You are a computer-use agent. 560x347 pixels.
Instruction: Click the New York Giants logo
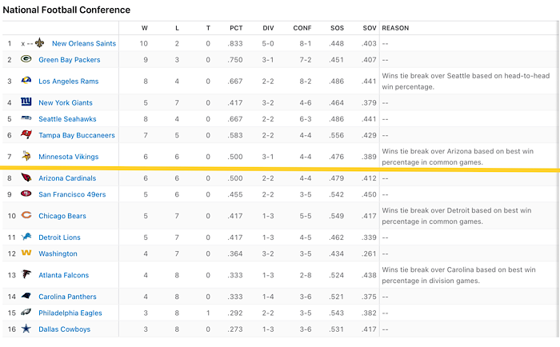coord(26,102)
